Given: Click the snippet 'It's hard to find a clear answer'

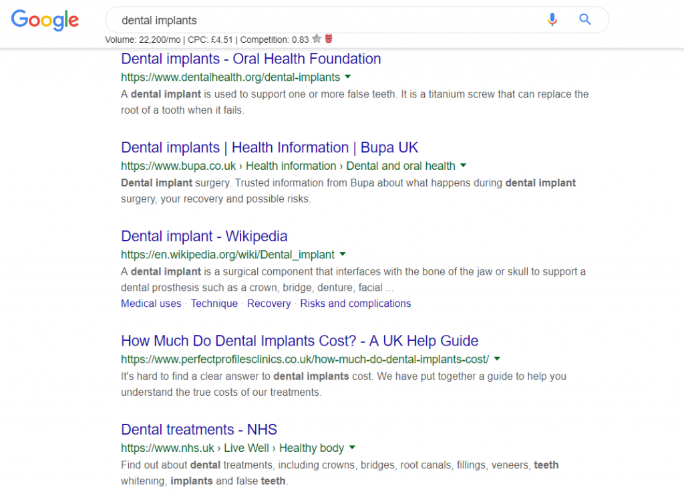Looking at the screenshot, I should [x=343, y=384].
